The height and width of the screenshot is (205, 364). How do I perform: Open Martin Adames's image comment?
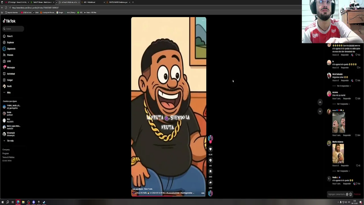point(338,154)
